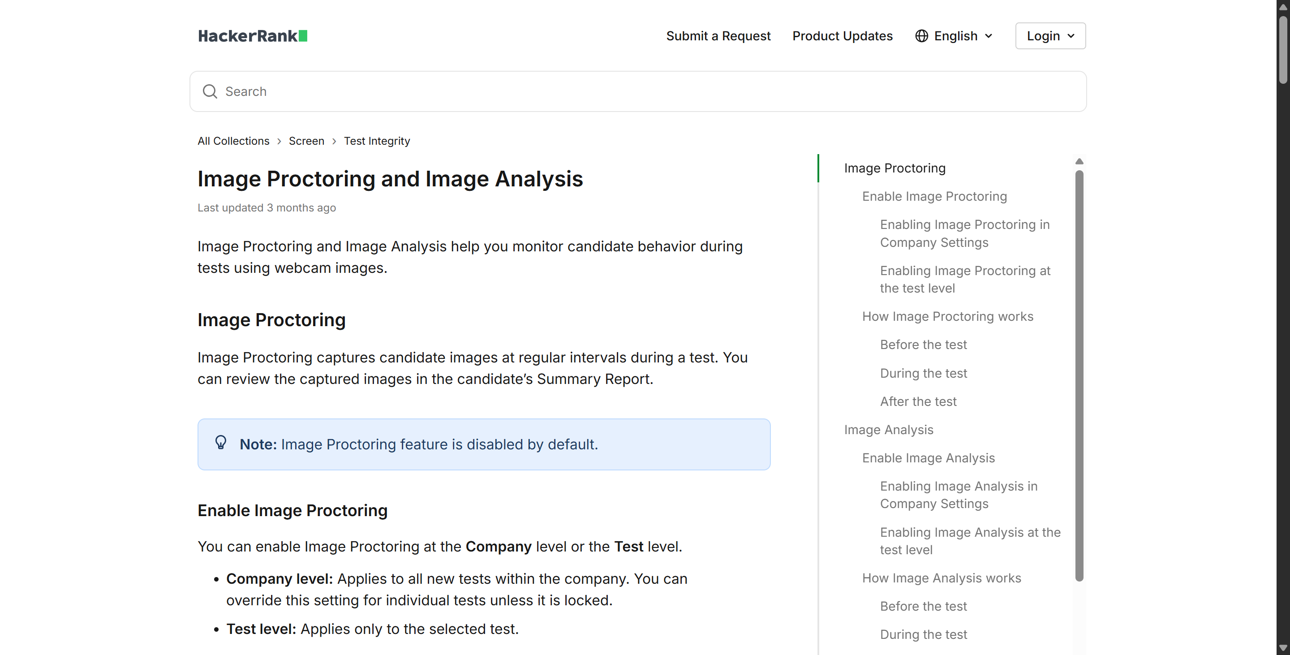Image resolution: width=1290 pixels, height=655 pixels.
Task: Go to All Collections breadcrumb
Action: [233, 141]
